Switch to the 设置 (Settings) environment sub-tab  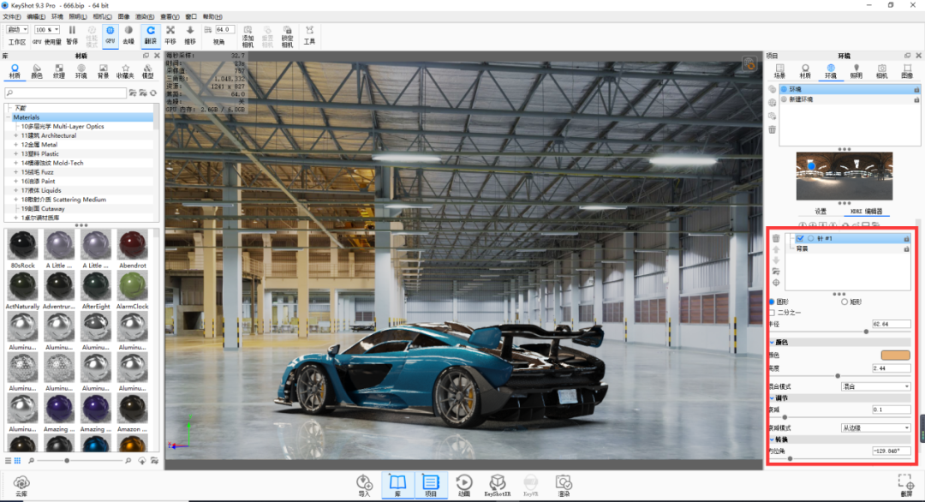point(821,212)
